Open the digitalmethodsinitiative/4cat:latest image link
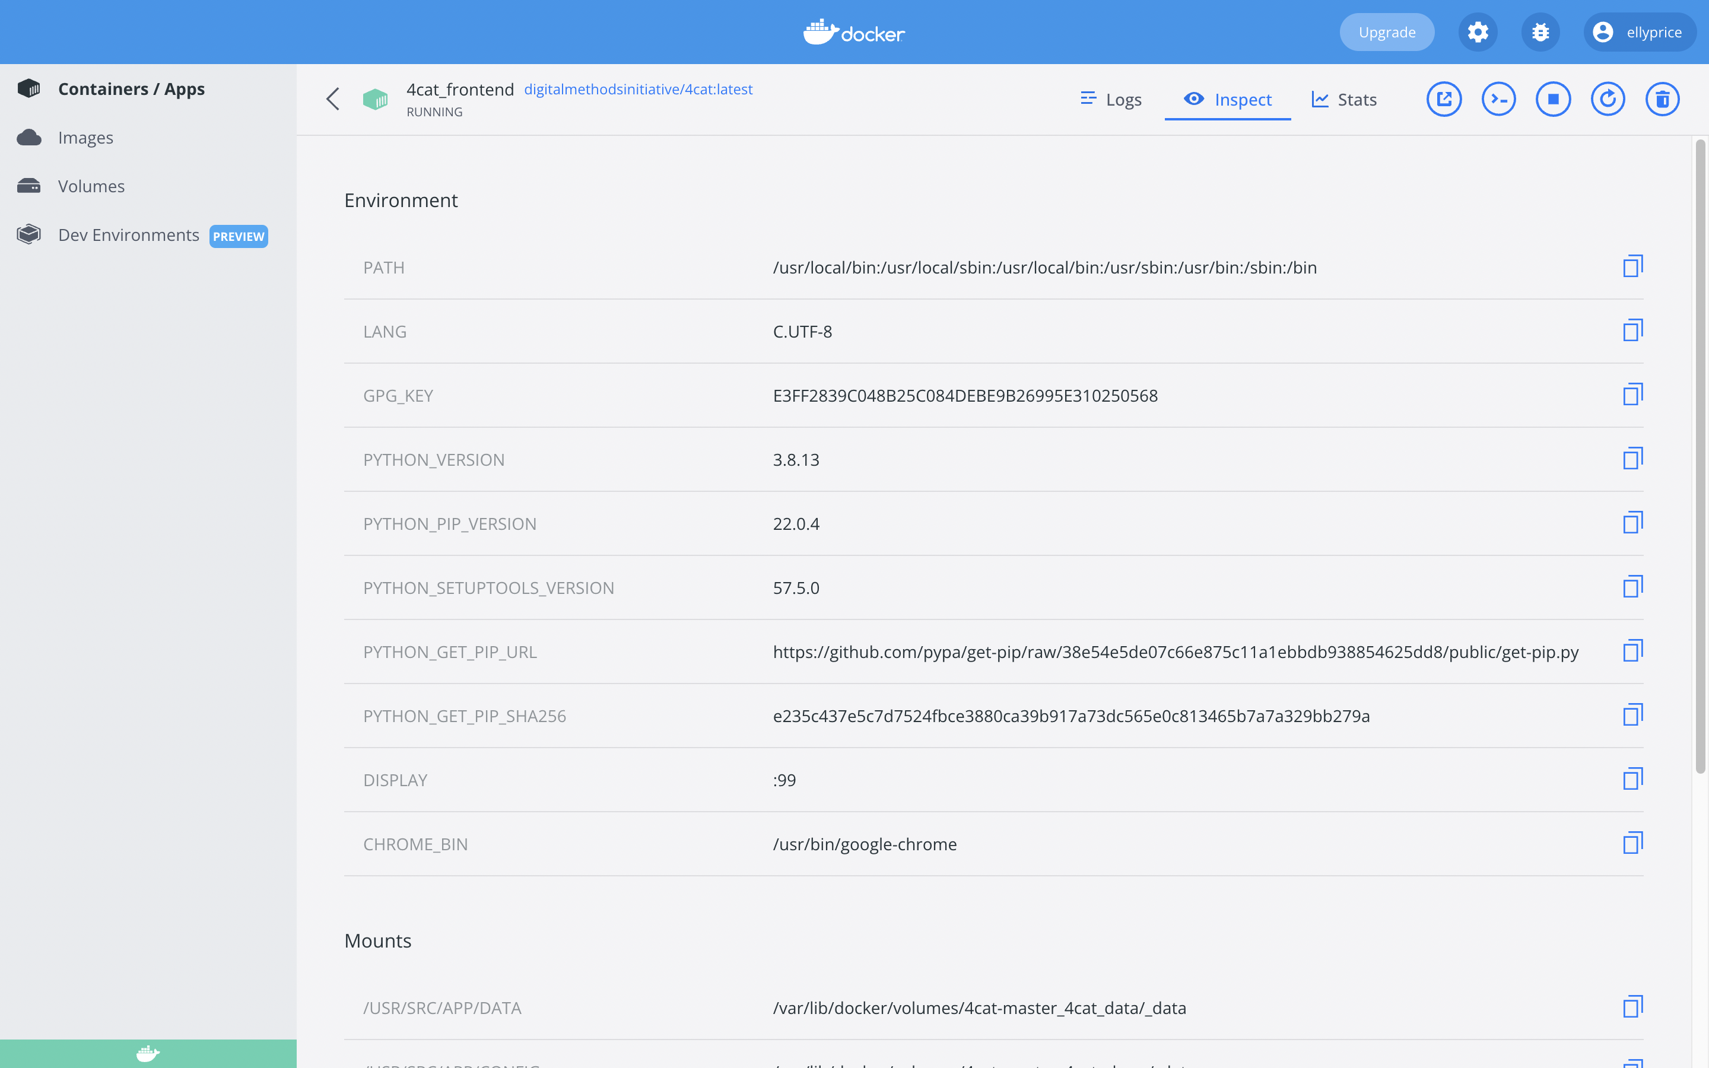Viewport: 1709px width, 1068px height. [x=638, y=89]
